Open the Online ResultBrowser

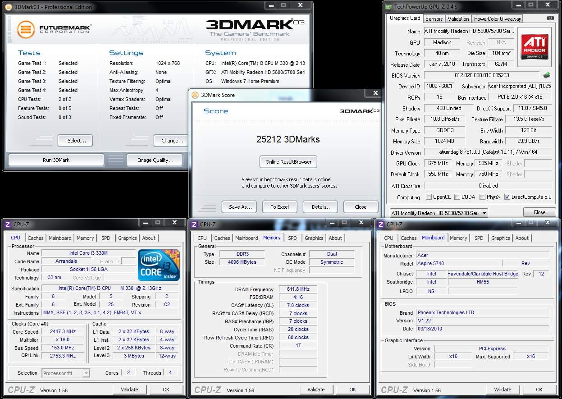288,162
